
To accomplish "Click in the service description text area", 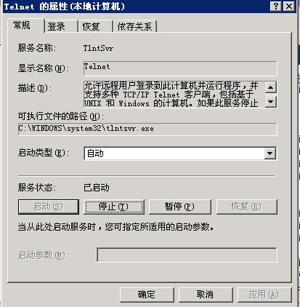I will (x=174, y=95).
